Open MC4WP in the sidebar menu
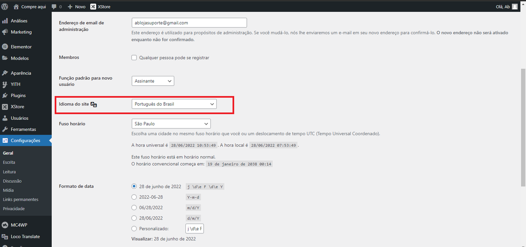Viewport: 526px width, 247px height. (19, 225)
